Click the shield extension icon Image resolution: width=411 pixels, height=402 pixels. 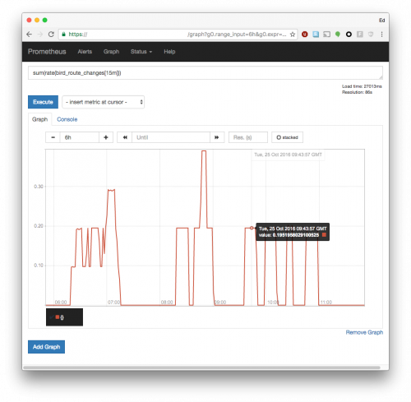[371, 35]
